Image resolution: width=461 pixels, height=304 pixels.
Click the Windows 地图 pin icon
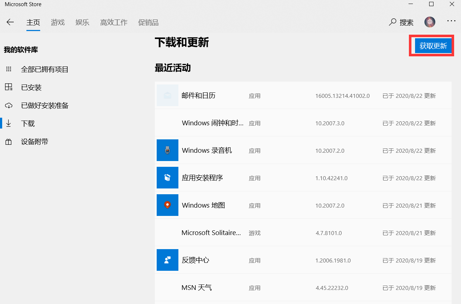pos(168,205)
